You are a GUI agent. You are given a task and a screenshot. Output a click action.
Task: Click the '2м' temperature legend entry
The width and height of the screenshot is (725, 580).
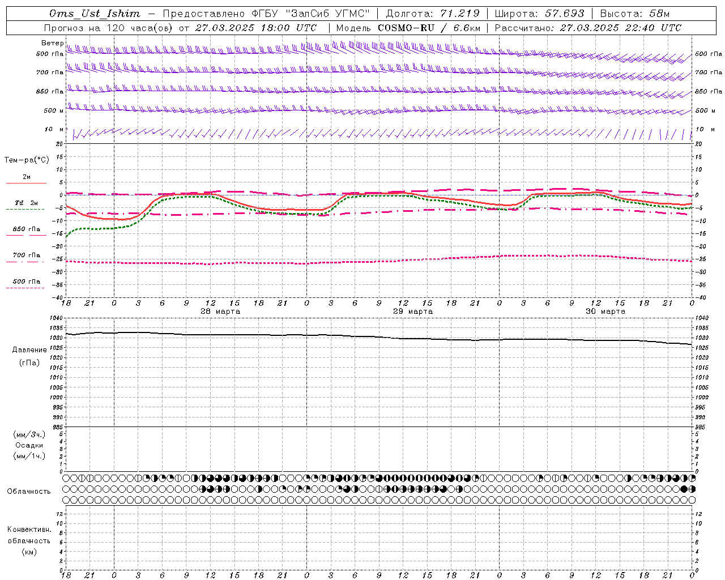tap(27, 177)
